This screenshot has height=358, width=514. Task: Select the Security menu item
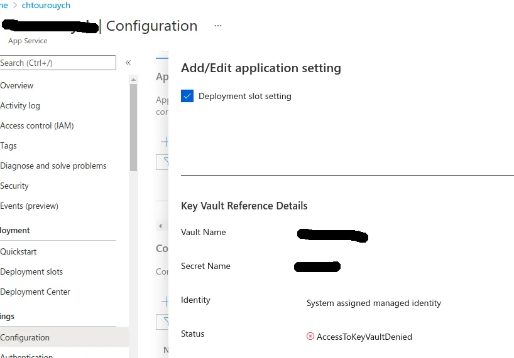point(14,186)
